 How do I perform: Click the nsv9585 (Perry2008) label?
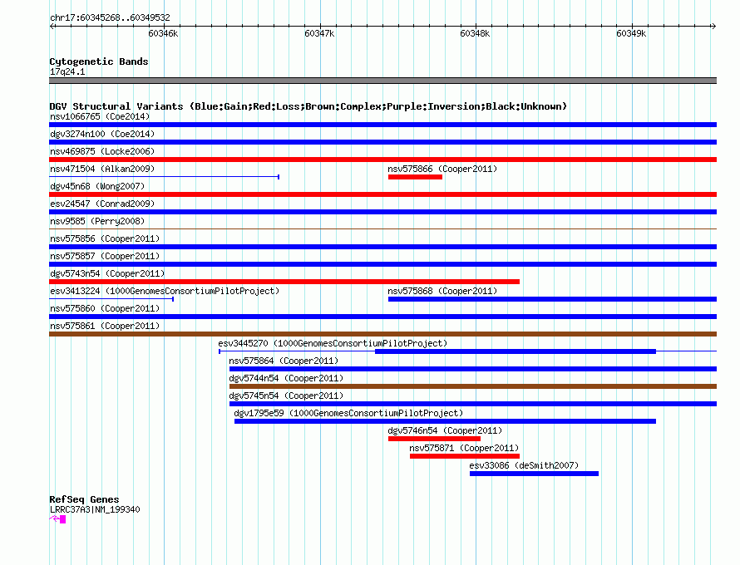pos(97,221)
